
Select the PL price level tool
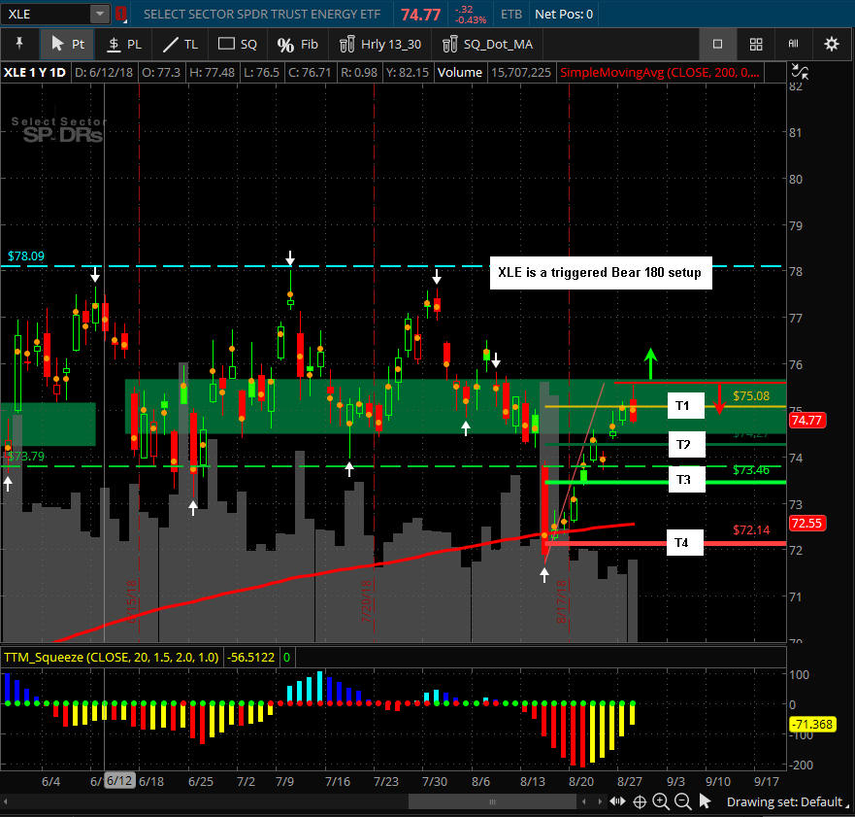coord(124,45)
